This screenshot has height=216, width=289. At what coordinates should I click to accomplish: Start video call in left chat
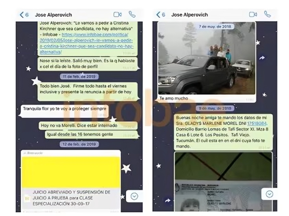click(117, 15)
